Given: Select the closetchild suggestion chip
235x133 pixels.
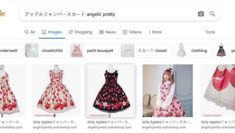Looking at the screenshot, I should point(46,50).
